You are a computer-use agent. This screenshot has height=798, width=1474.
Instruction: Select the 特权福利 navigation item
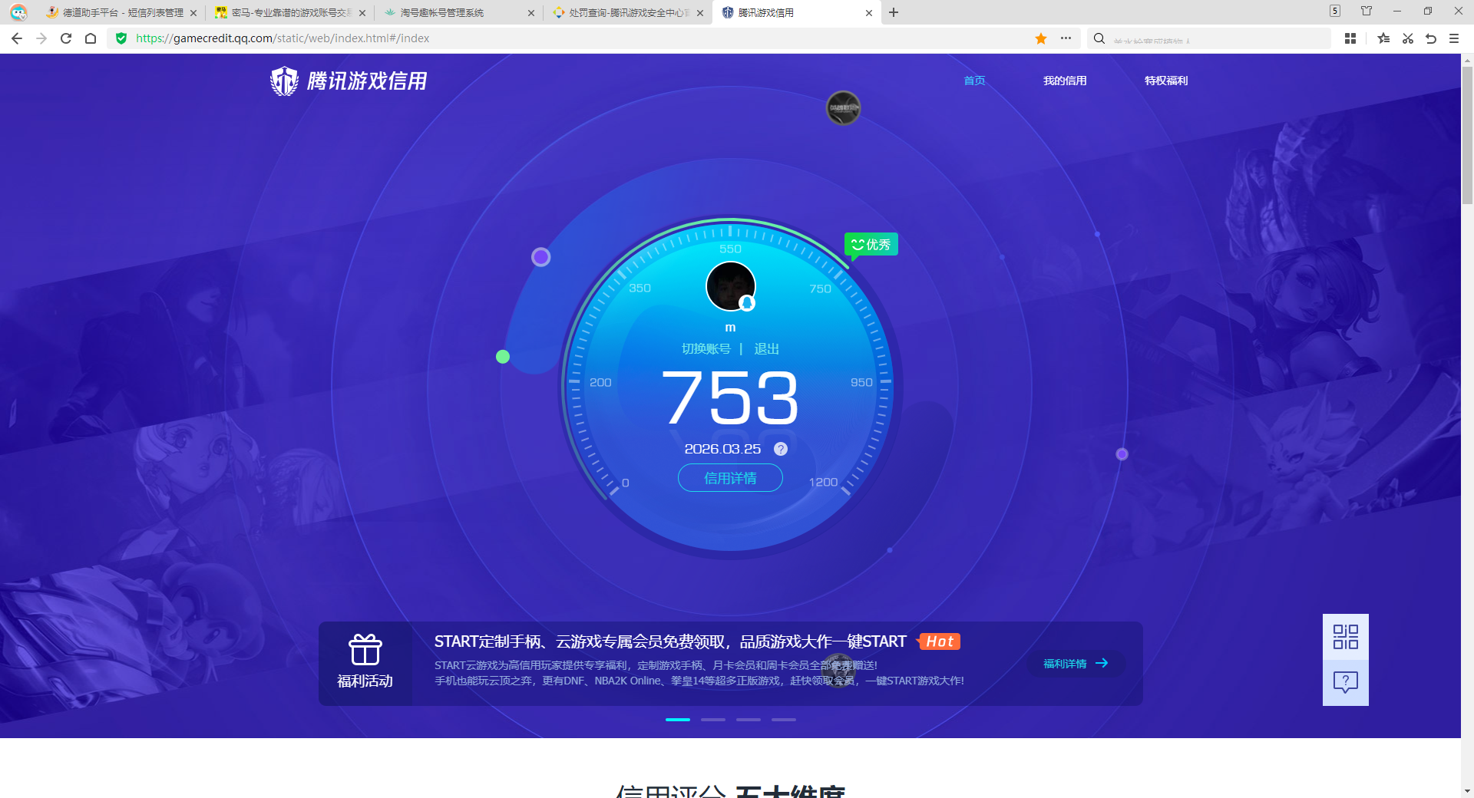coord(1165,81)
